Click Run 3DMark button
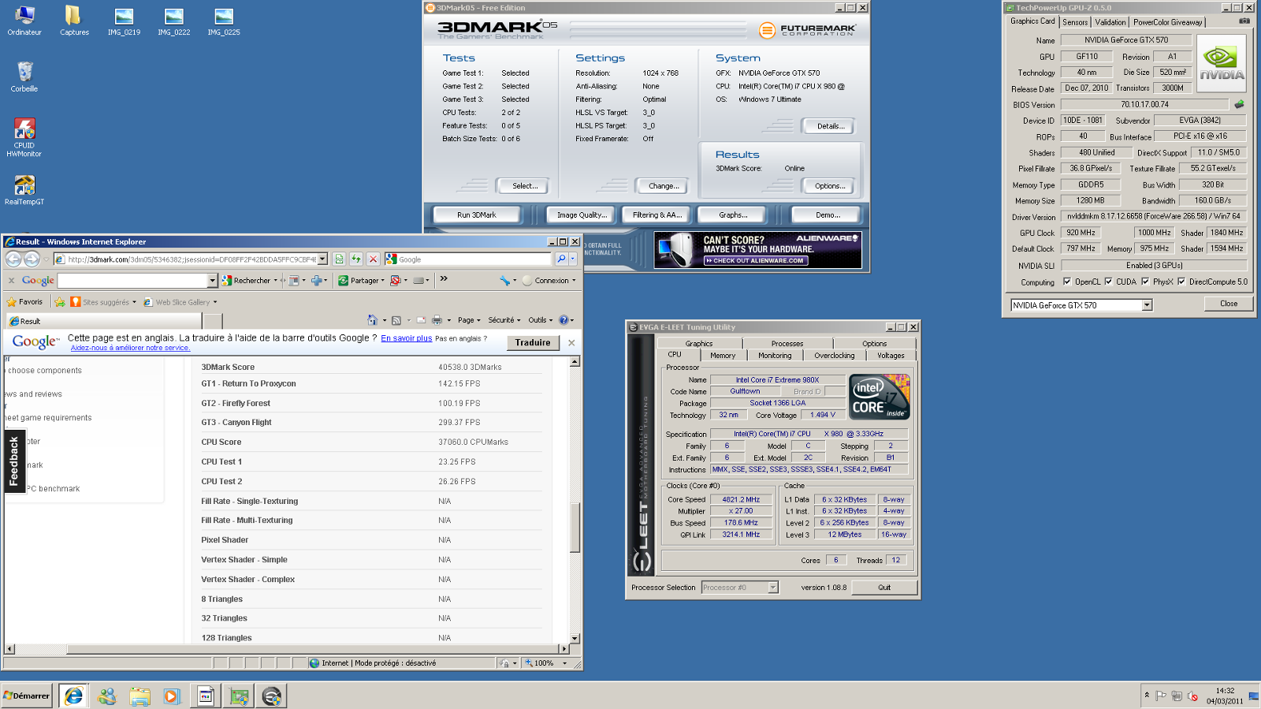Viewport: 1261px width, 709px height. [x=477, y=215]
